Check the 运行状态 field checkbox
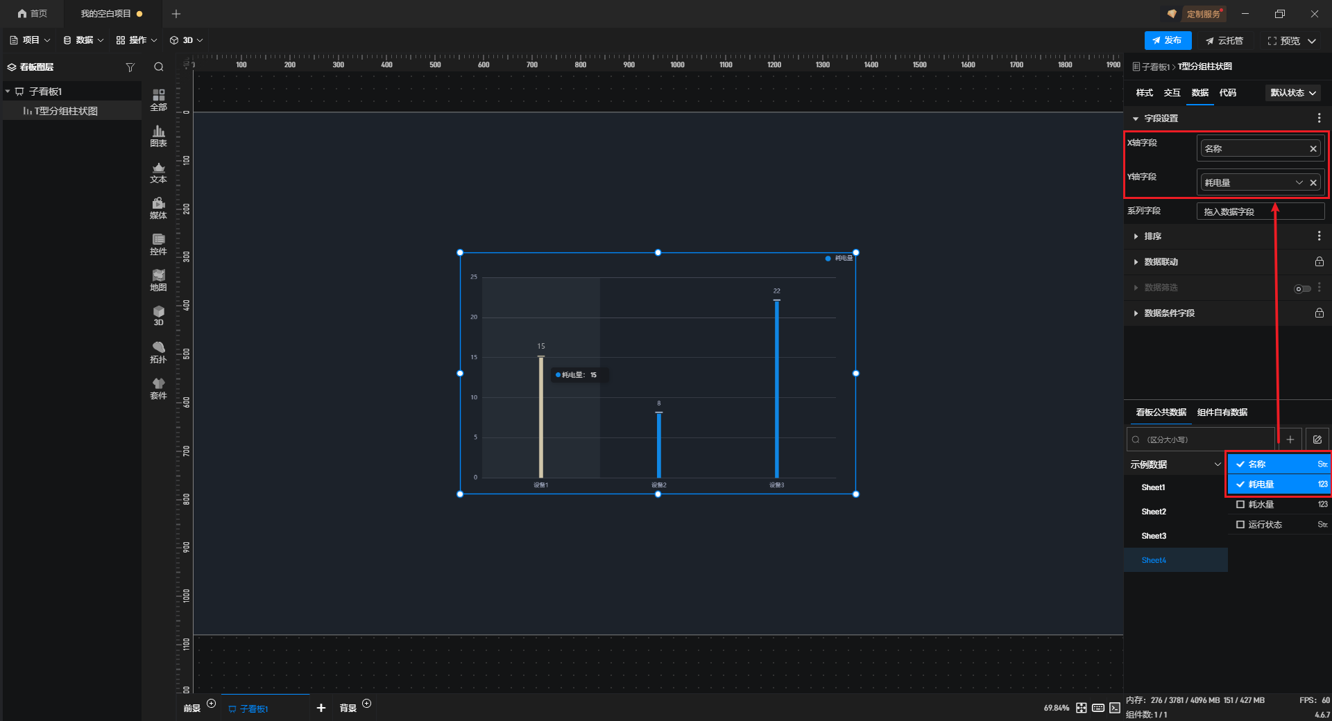 point(1240,525)
